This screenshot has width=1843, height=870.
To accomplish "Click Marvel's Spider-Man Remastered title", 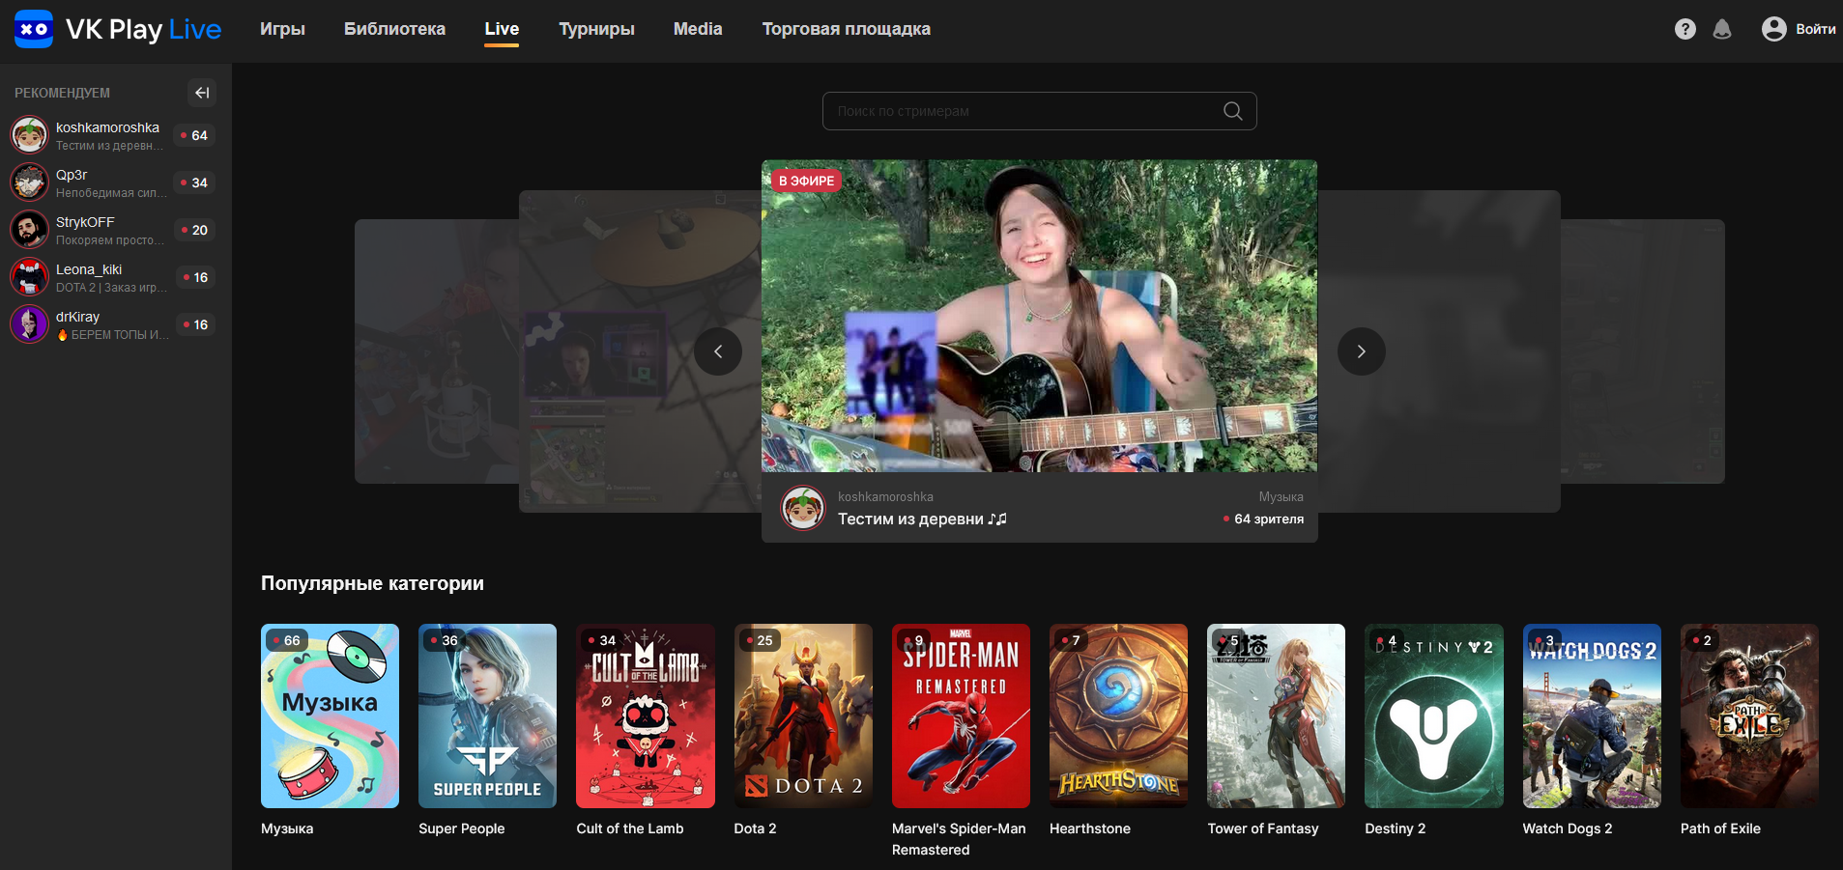I will 959,839.
